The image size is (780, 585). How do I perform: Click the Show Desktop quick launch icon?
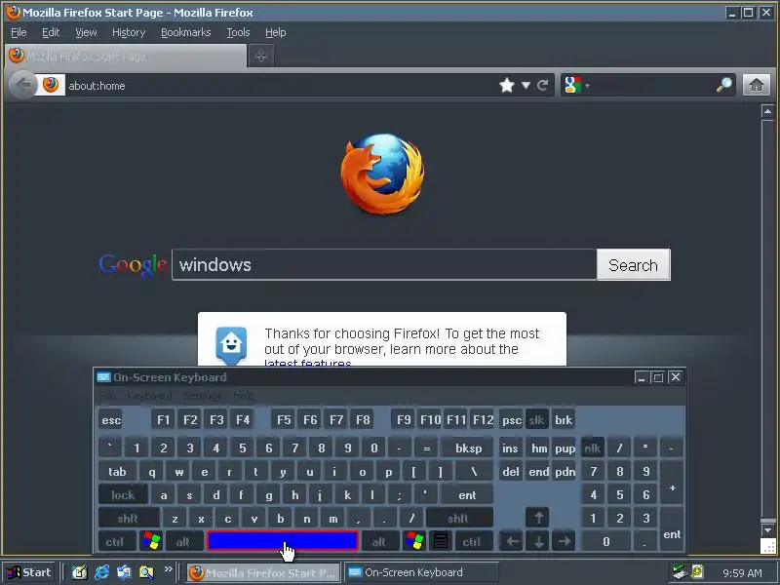coord(79,572)
